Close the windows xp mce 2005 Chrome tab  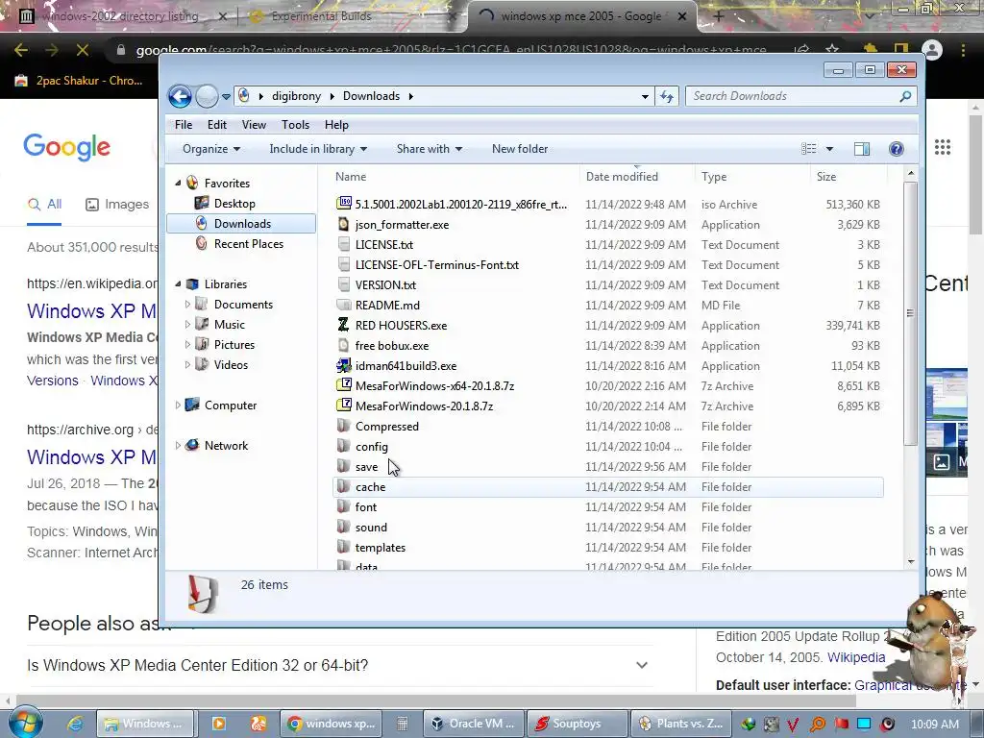point(682,16)
